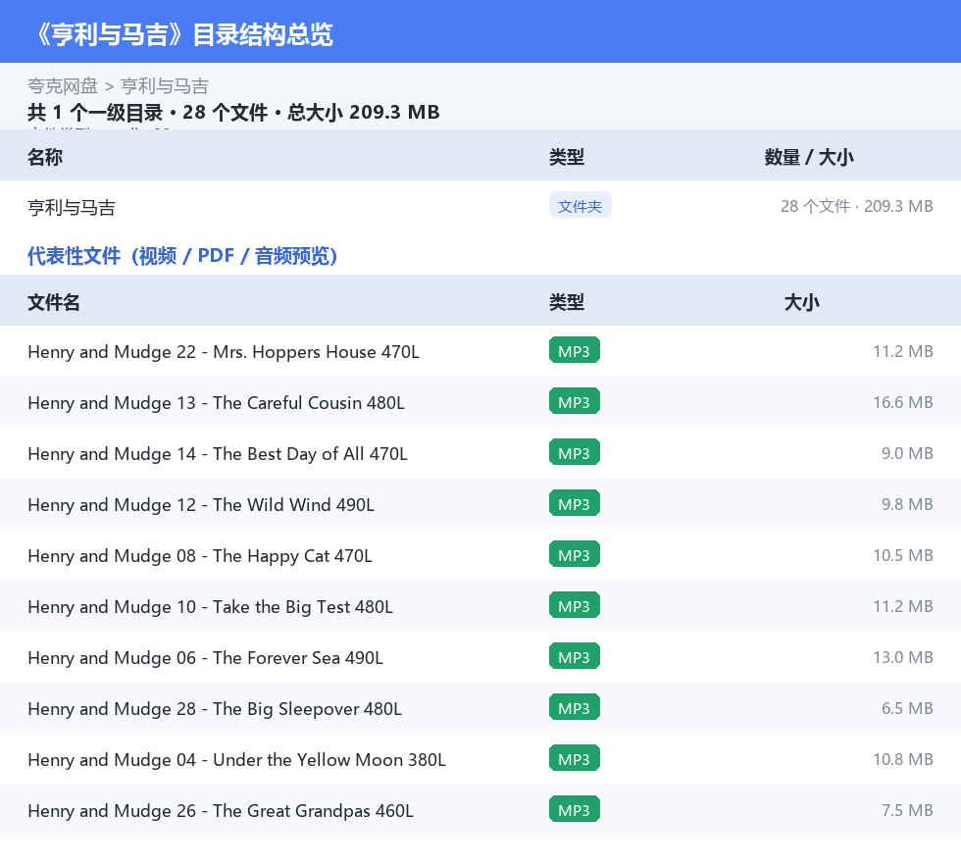Click the 13.0 MB size value
The height and width of the screenshot is (867, 961).
point(903,657)
